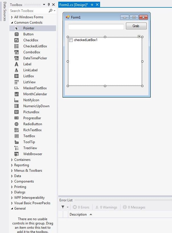This screenshot has height=233, width=172.
Task: Select the ListView icon
Action: pos(16,82)
